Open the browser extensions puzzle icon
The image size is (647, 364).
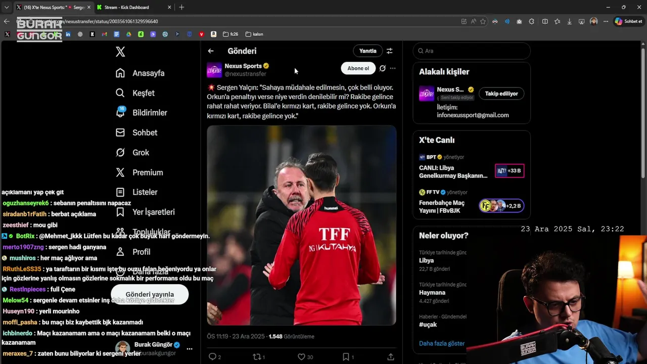[x=532, y=21]
